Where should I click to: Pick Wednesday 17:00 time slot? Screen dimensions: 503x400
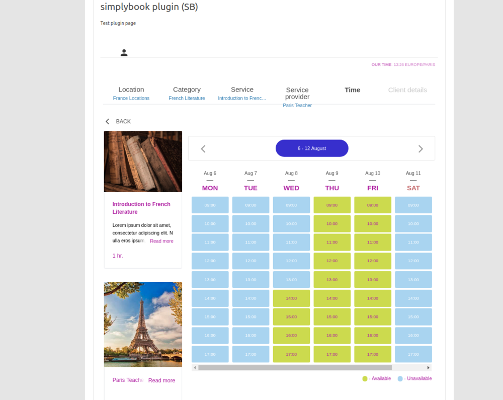click(x=291, y=354)
